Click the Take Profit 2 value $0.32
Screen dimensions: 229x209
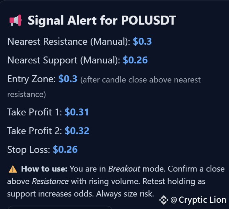point(77,131)
